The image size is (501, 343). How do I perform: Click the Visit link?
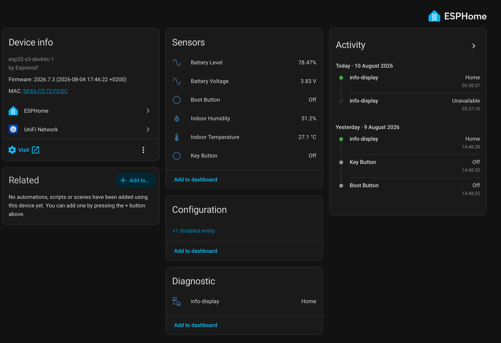(24, 150)
